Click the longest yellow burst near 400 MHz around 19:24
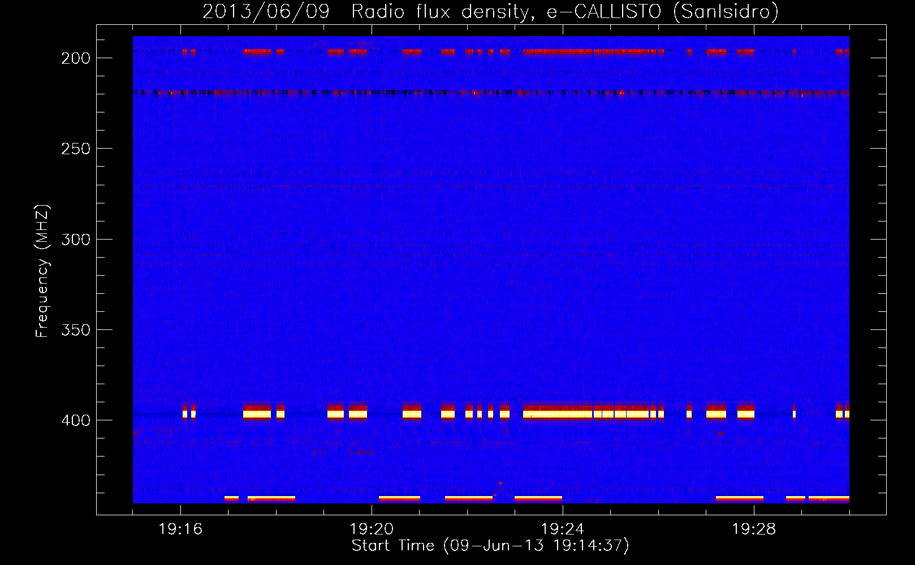 coord(558,414)
